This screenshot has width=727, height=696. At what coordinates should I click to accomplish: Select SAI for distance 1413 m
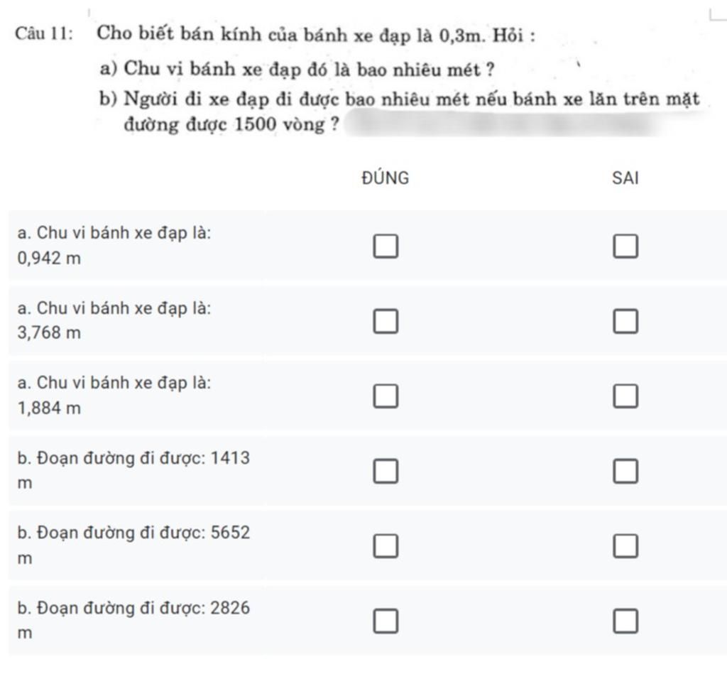(x=625, y=471)
